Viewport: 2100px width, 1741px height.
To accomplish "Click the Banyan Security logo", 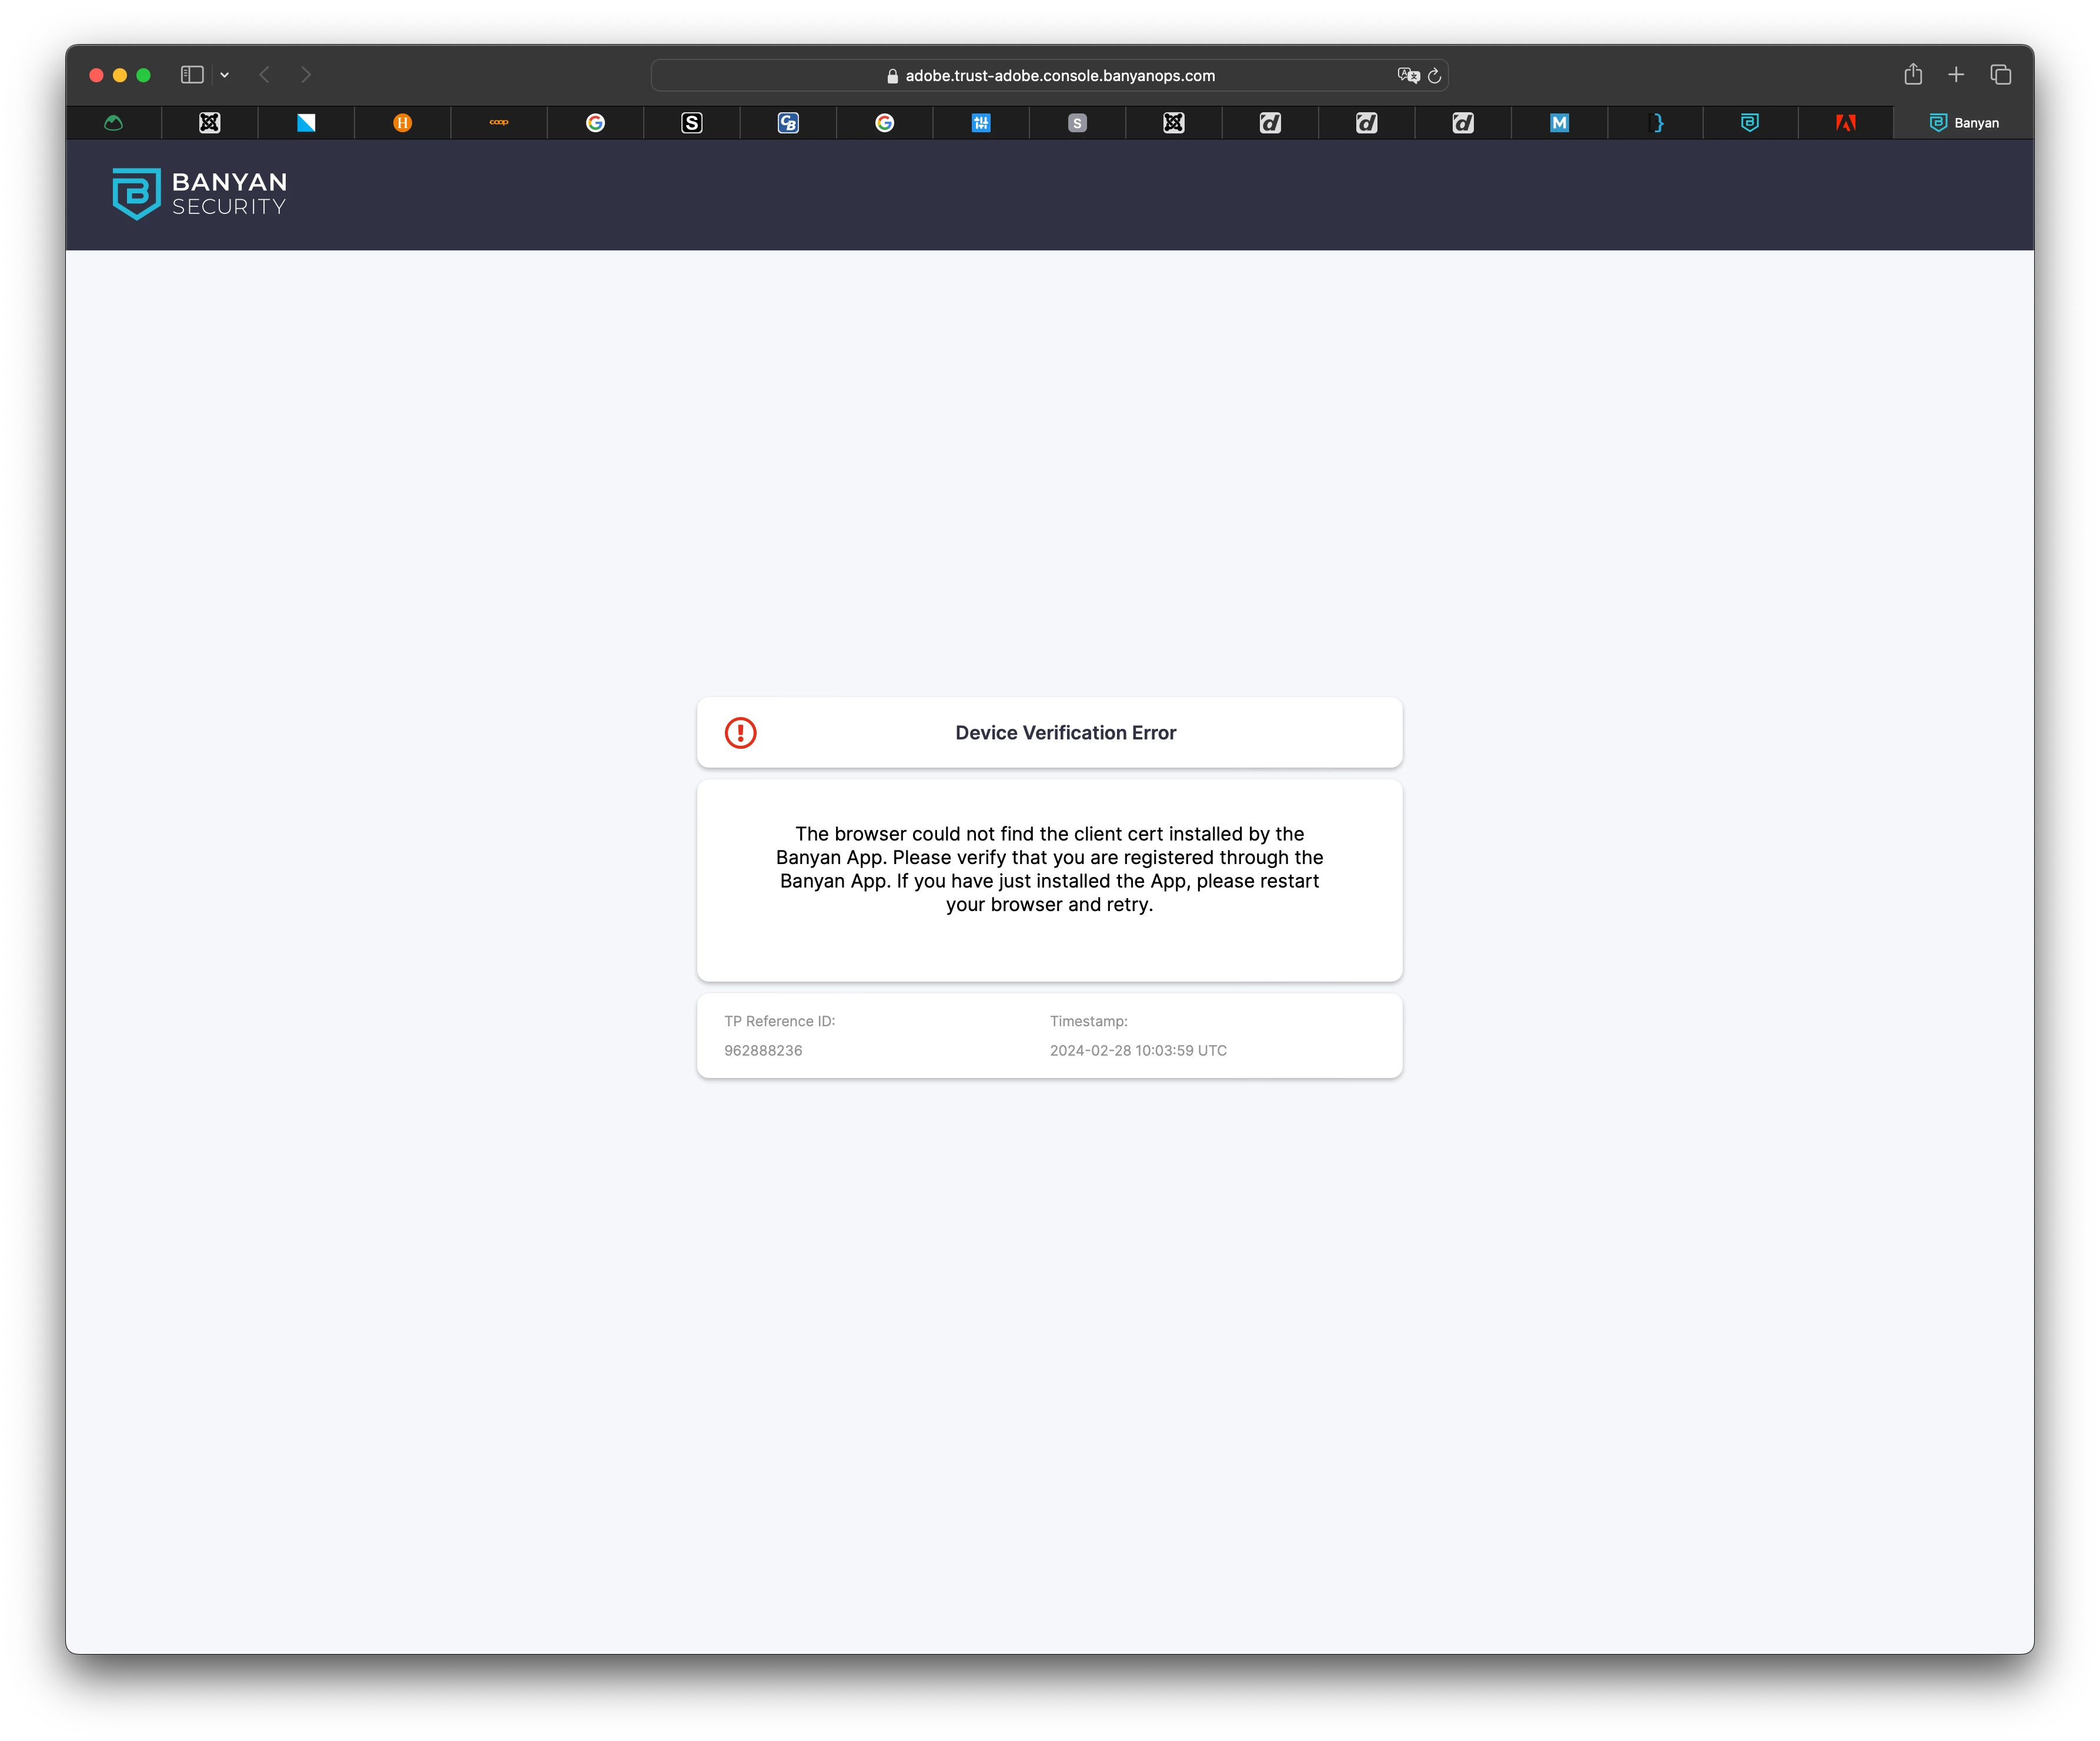I will 199,193.
